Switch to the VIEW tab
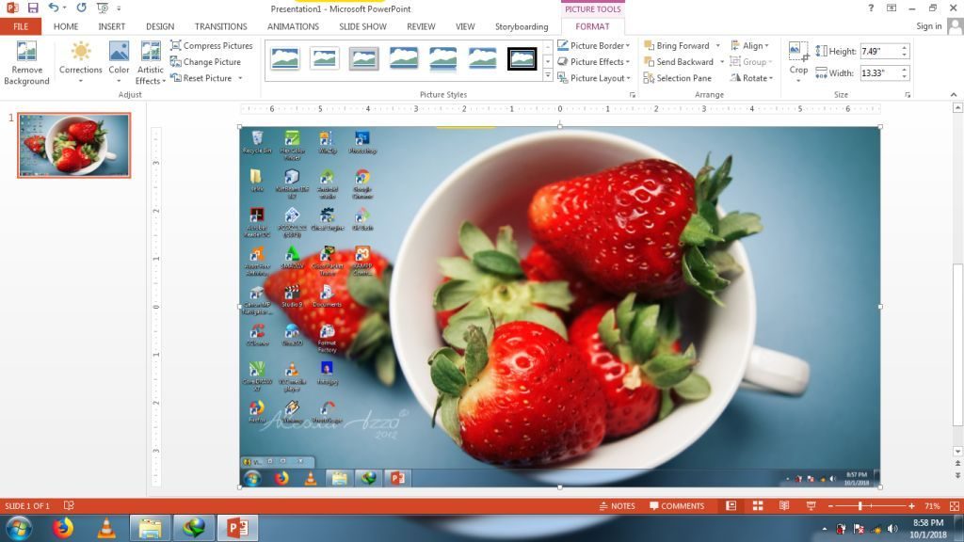 465,26
